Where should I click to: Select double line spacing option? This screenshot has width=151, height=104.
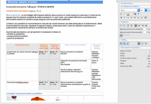click(x=128, y=36)
